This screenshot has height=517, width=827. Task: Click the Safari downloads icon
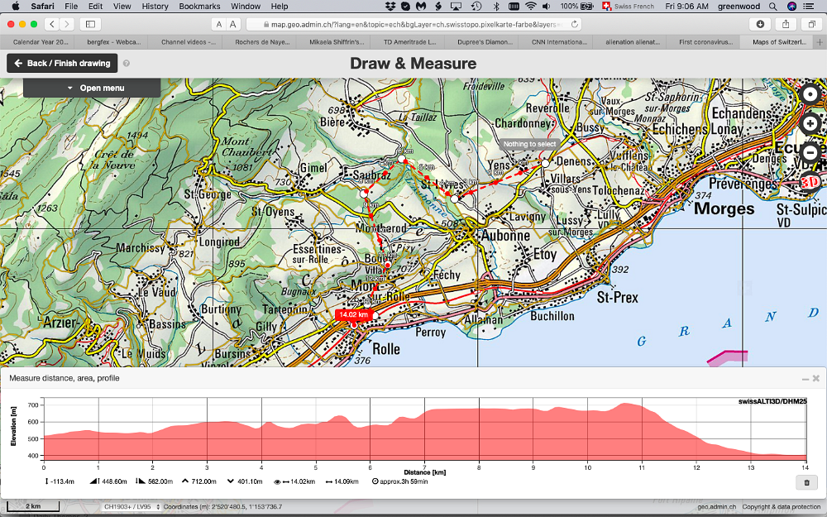tap(761, 24)
